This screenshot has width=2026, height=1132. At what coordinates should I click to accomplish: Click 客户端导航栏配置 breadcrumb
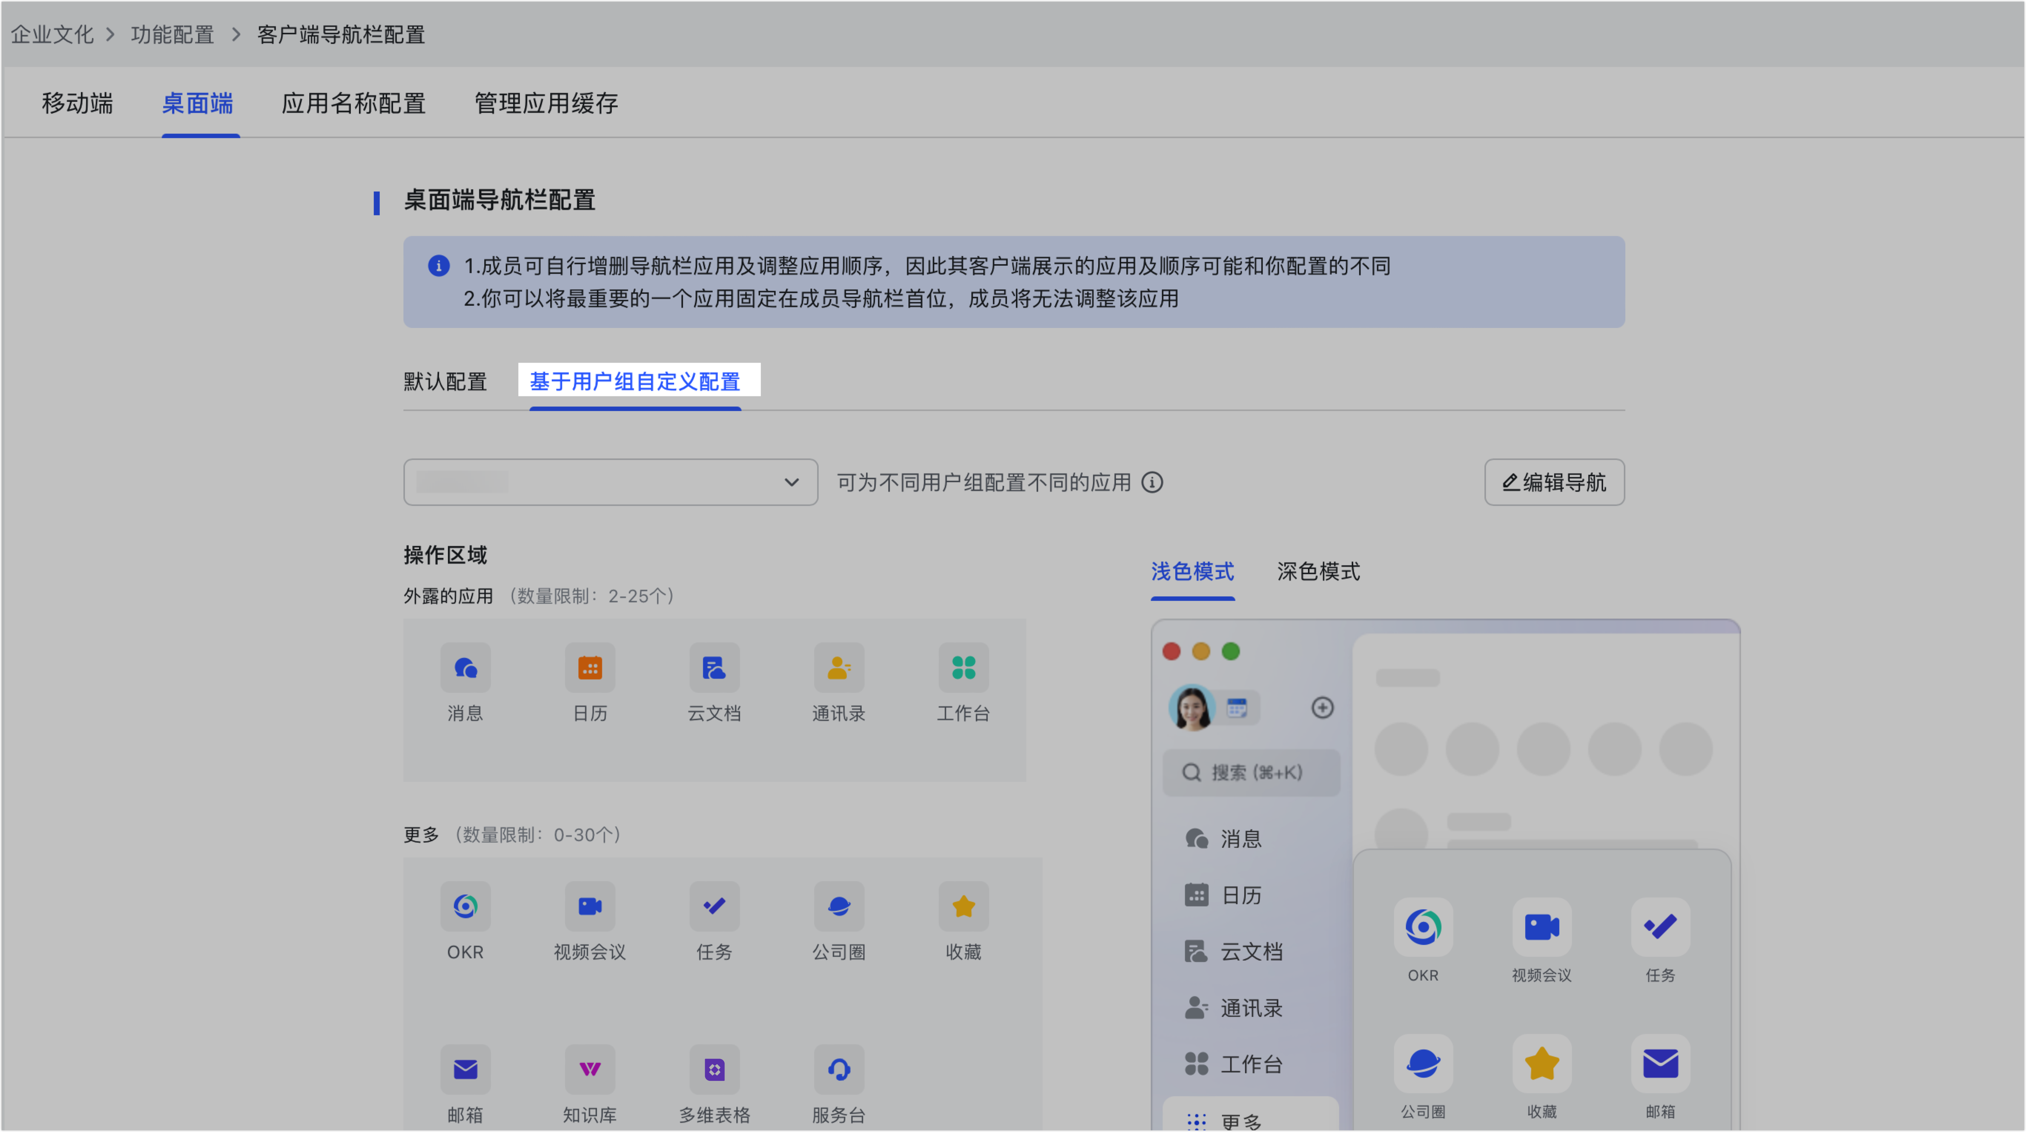[x=341, y=34]
